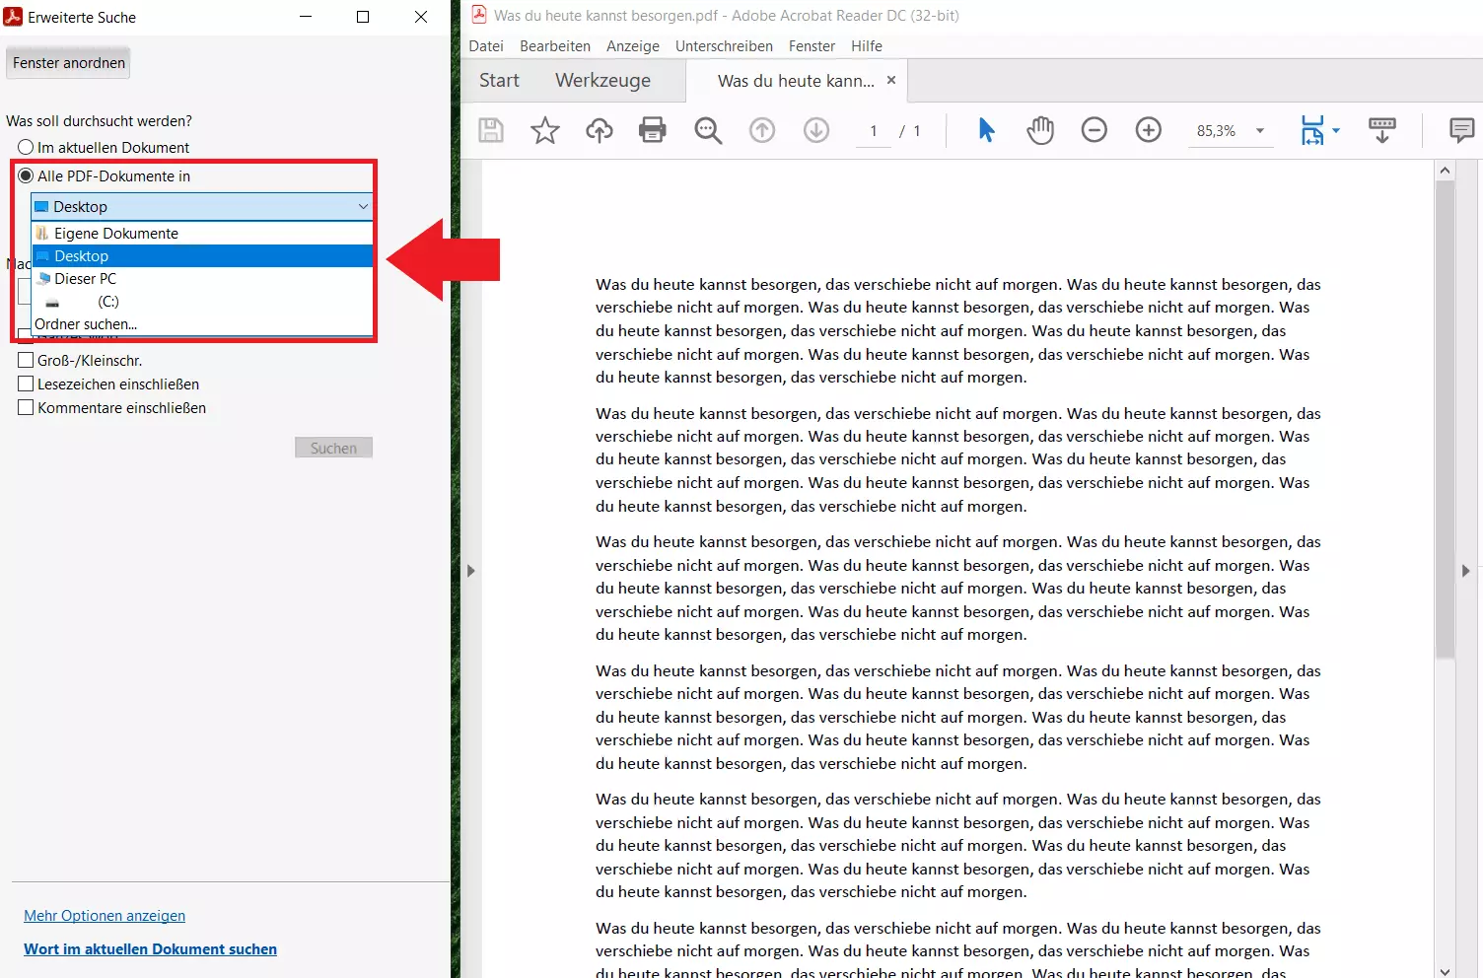
Task: Open the 85,3% zoom level dropdown
Action: (1260, 130)
